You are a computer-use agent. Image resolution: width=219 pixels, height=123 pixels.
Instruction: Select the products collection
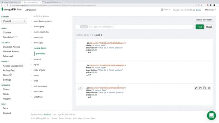[x=40, y=54]
